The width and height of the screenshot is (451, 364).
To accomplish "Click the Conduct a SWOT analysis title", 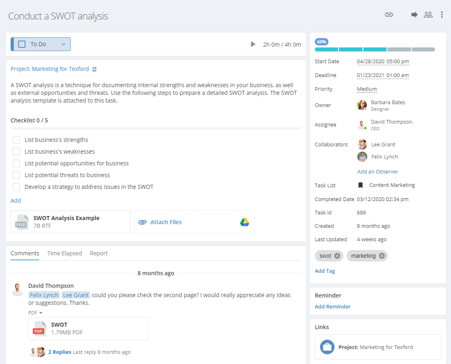I will tap(58, 16).
